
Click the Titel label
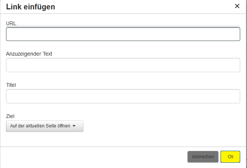tap(11, 85)
